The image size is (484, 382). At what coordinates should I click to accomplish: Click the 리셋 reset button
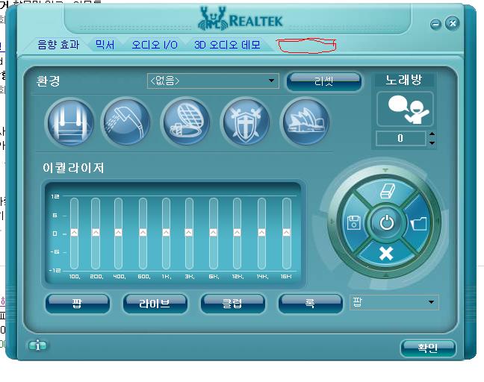pyautogui.click(x=323, y=82)
